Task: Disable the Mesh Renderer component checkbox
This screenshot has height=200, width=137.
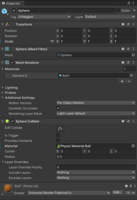Action: coord(12,62)
